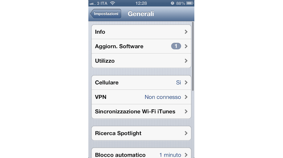The image size is (283, 158).
Task: Tap the cellular signal bars icon
Action: tap(93, 3)
